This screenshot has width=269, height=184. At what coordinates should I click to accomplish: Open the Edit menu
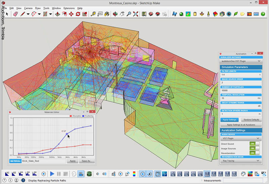point(11,8)
